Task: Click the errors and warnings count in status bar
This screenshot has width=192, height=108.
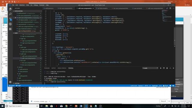Action: pos(18,85)
